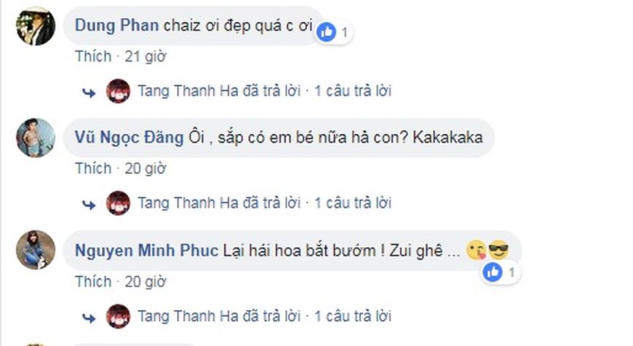Click reply arrow icon under Vũ Ngọc Đăng's comment
Viewport: 633px width, 346px height.
click(89, 203)
